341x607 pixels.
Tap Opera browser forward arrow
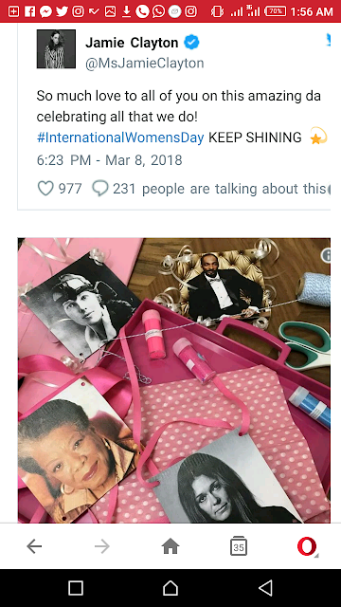(x=102, y=546)
